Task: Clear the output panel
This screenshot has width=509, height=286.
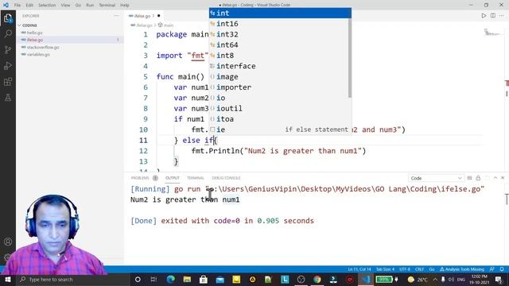Action: tap(469, 178)
